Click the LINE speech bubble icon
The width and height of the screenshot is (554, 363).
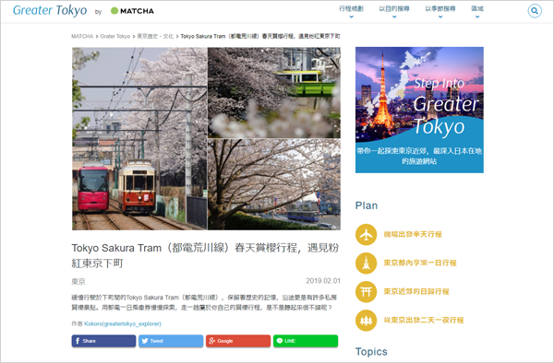(280, 341)
